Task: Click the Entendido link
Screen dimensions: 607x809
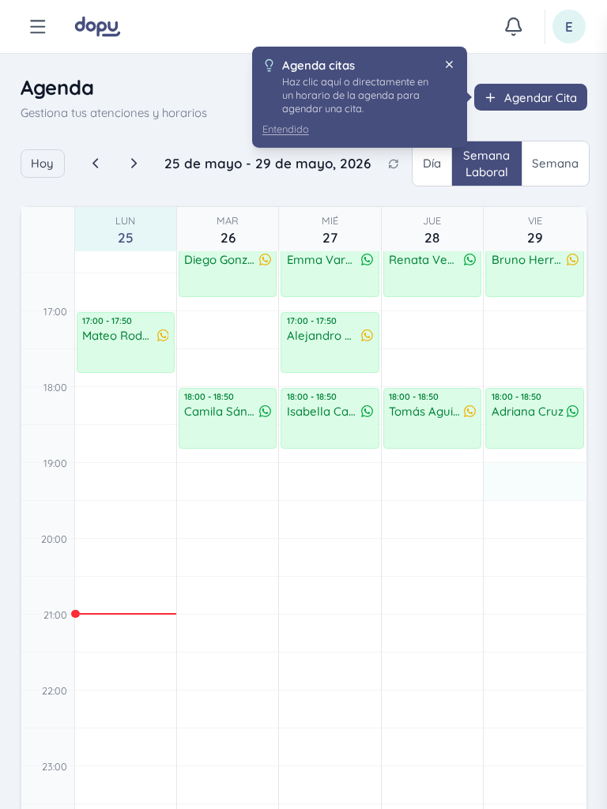Action: [285, 130]
